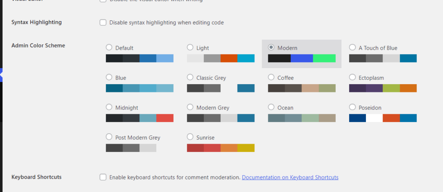Click the Syntax Highlighting setting label
The height and width of the screenshot is (192, 443).
click(x=36, y=22)
